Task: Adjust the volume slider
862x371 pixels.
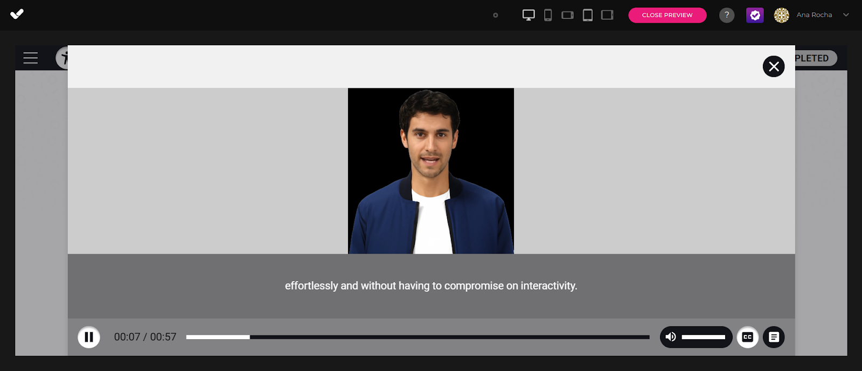Action: coord(703,337)
